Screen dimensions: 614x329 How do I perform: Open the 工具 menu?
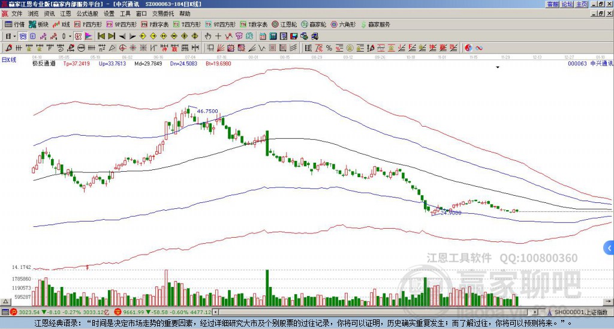click(x=125, y=14)
